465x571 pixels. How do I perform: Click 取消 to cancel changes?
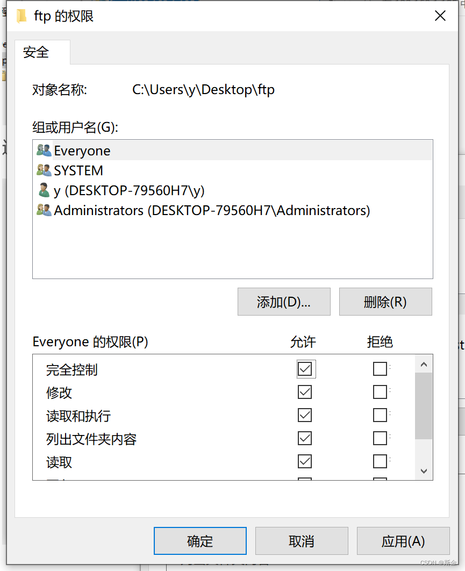point(302,541)
